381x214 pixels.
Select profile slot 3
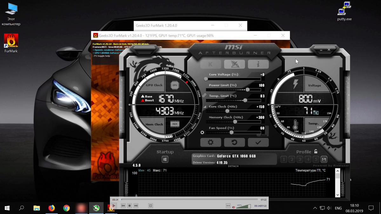click(x=300, y=159)
